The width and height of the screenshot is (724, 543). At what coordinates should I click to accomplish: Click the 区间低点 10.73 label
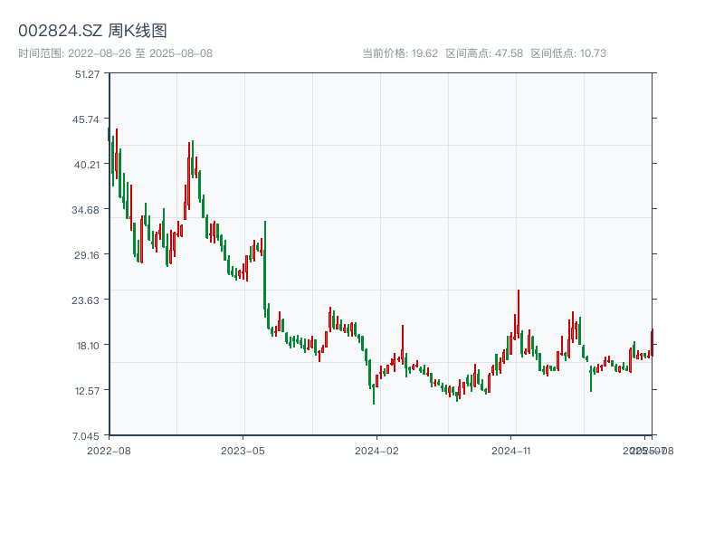point(568,53)
